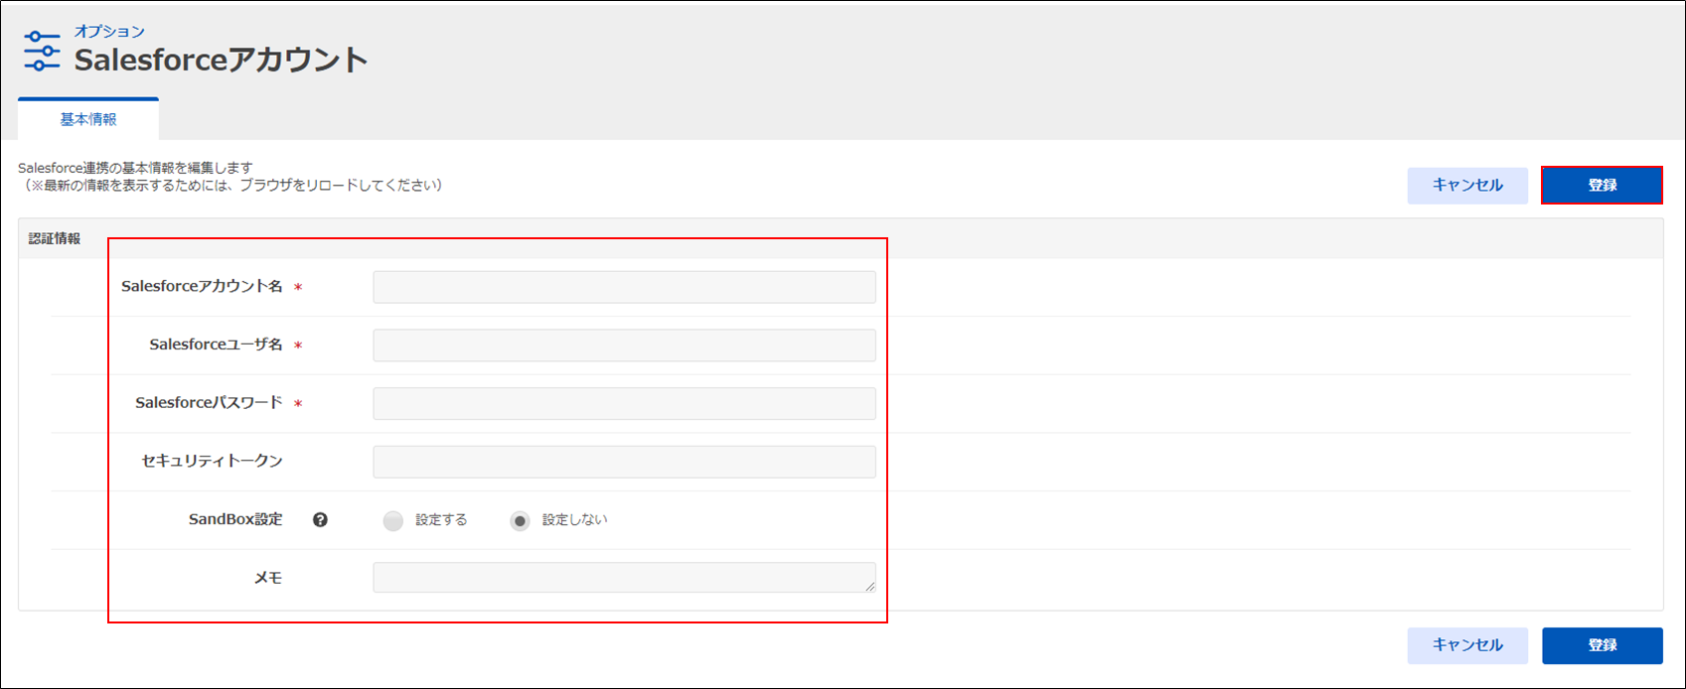Click the top 登録 button
Image resolution: width=1686 pixels, height=689 pixels.
1602,186
